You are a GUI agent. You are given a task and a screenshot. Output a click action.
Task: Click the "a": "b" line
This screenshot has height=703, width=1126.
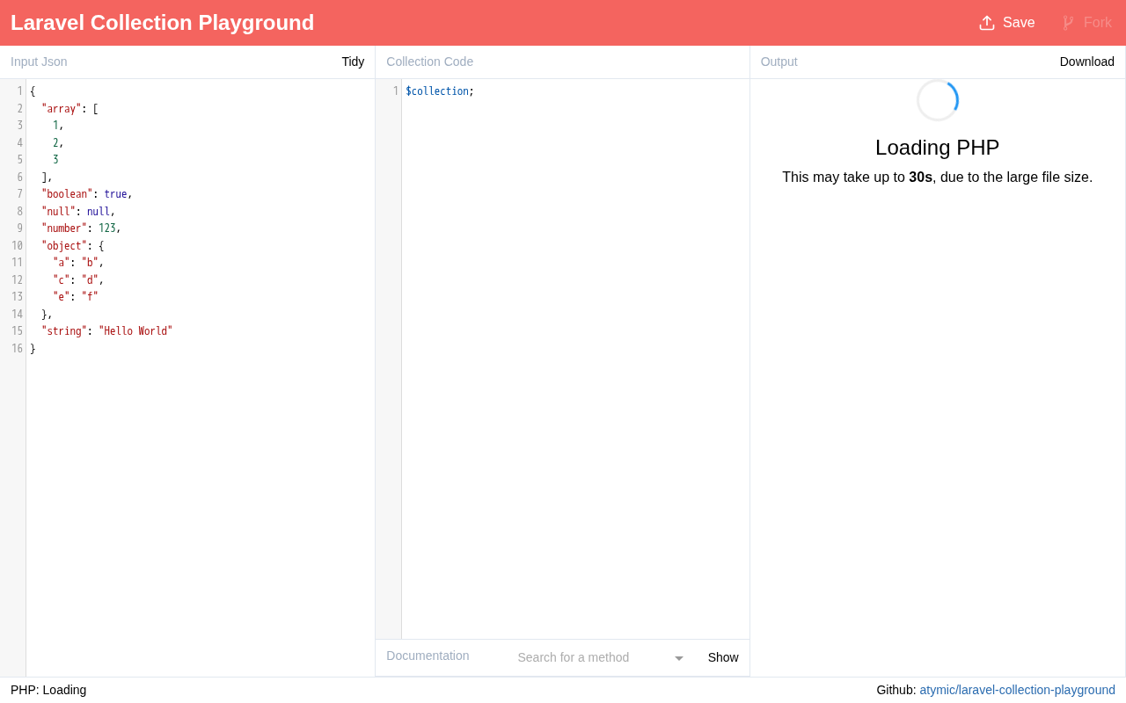(78, 263)
